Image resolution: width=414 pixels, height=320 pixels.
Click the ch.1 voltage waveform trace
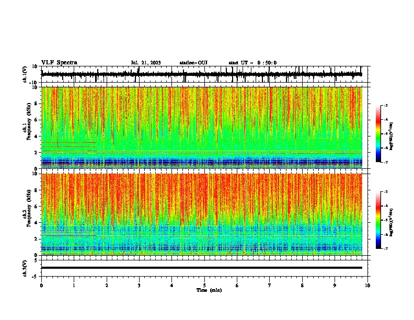[201, 74]
